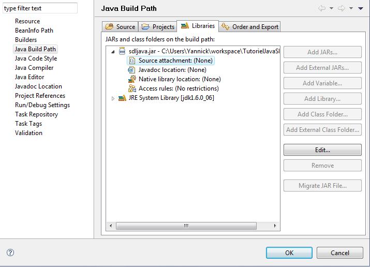Switch to the Projects tab
370x267 pixels.
[158, 27]
